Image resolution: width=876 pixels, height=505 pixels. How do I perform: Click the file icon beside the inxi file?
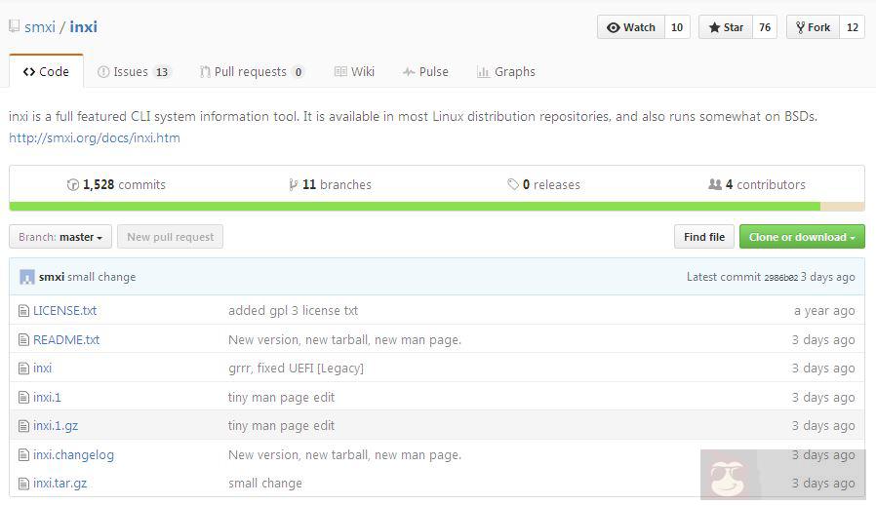pos(23,369)
